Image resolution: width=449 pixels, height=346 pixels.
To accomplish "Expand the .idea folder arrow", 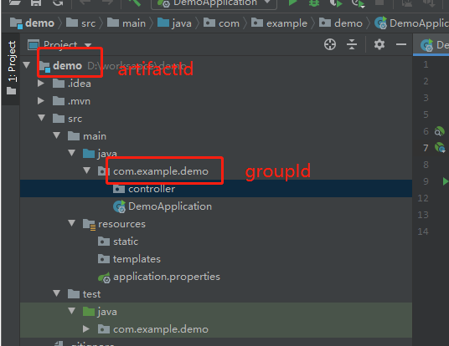I will (41, 83).
